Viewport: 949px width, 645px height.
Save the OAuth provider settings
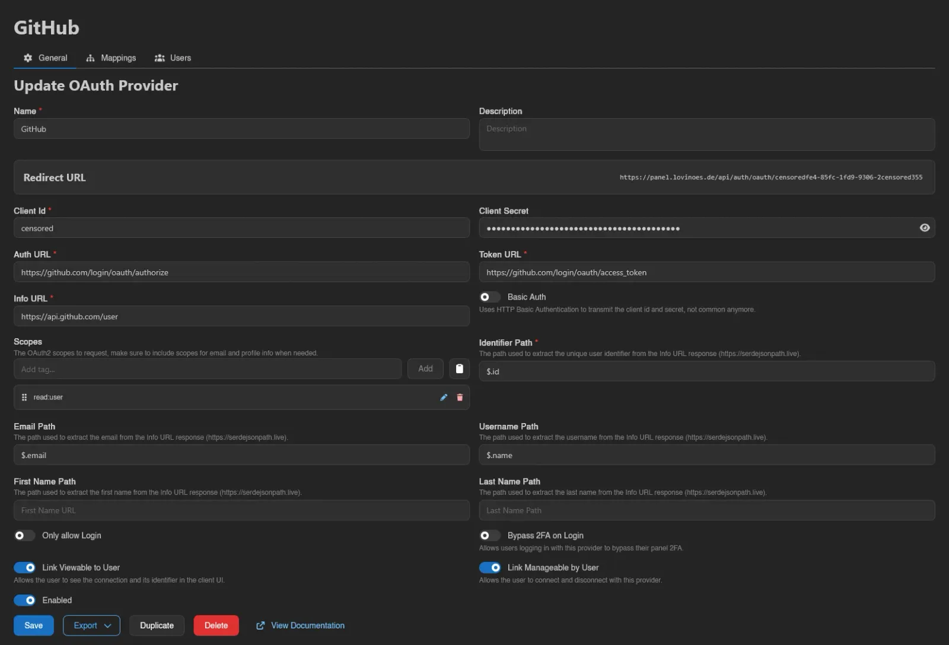34,625
